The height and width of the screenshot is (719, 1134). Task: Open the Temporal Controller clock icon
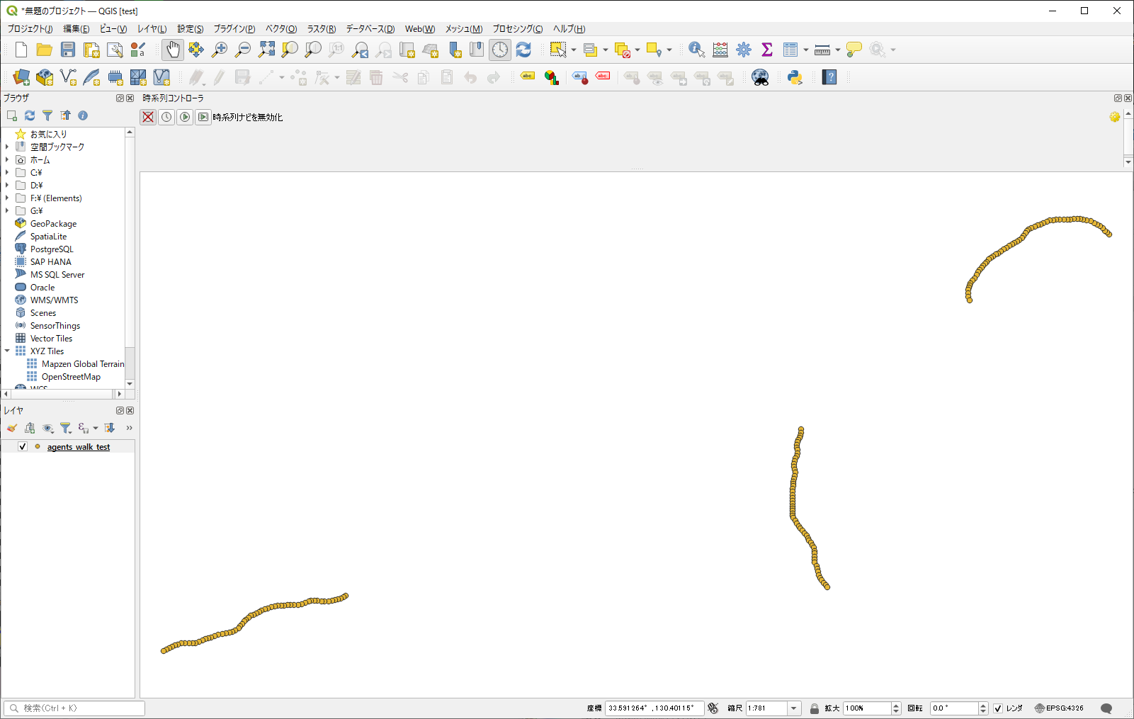click(500, 50)
